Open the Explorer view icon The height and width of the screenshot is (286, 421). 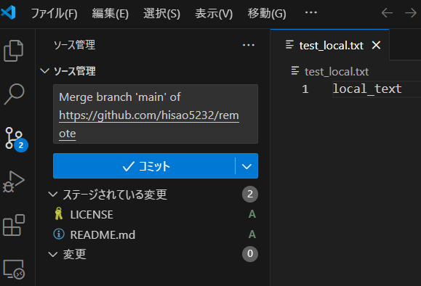pos(14,51)
